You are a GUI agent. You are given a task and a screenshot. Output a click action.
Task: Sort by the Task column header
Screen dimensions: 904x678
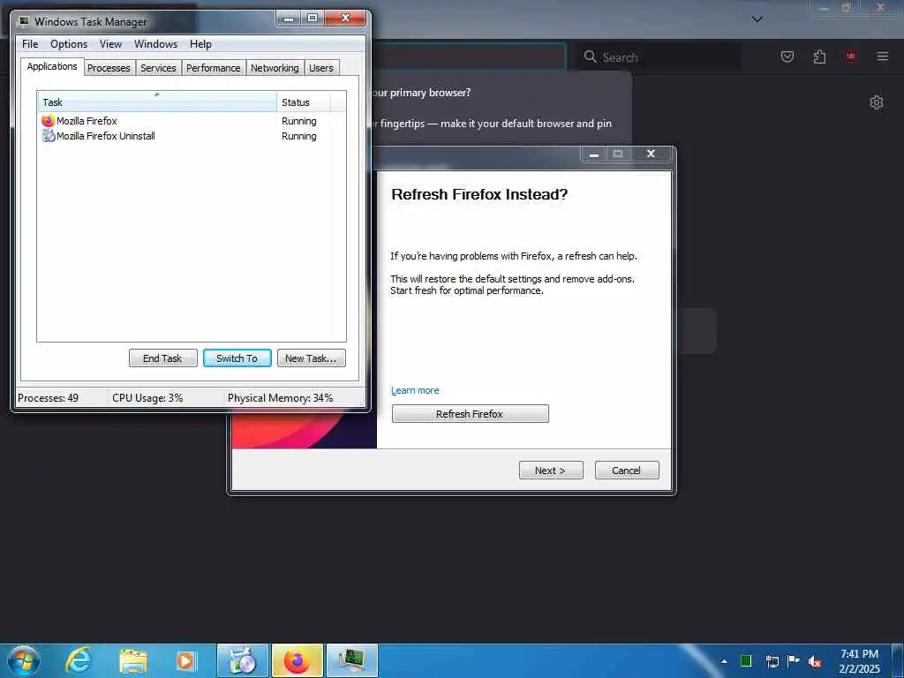point(157,102)
